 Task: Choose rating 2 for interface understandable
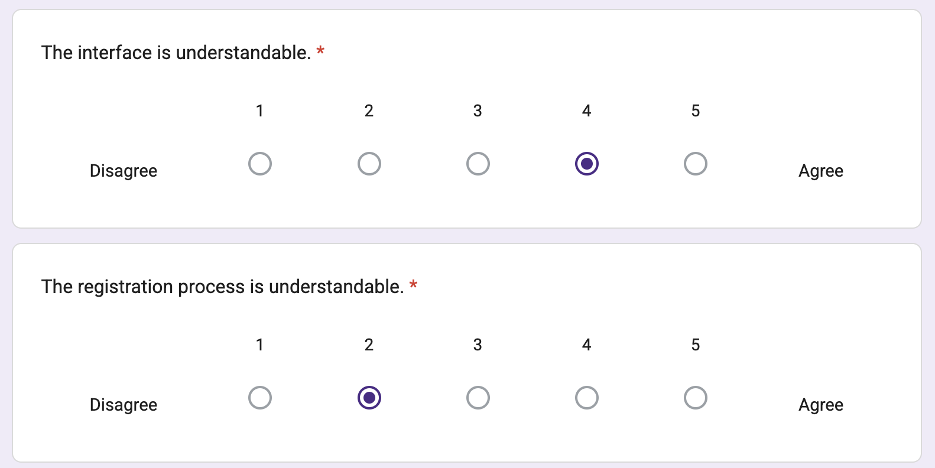[369, 164]
